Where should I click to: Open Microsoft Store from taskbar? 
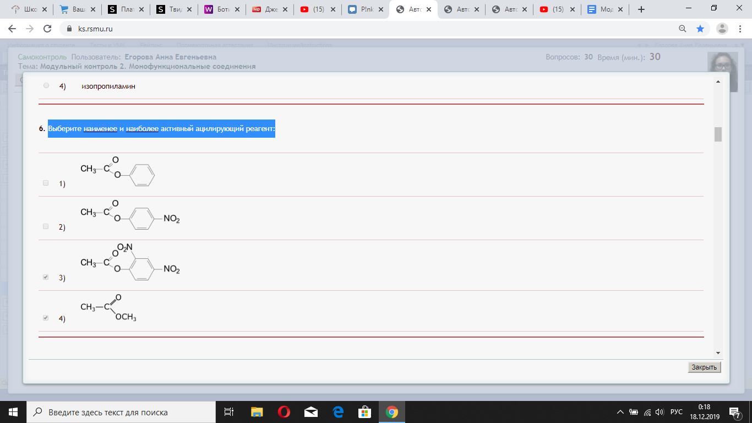tap(364, 412)
